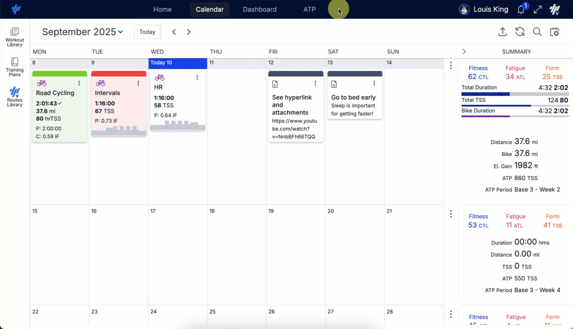Image resolution: width=573 pixels, height=329 pixels.
Task: Switch to the Dashboard tab
Action: point(259,9)
